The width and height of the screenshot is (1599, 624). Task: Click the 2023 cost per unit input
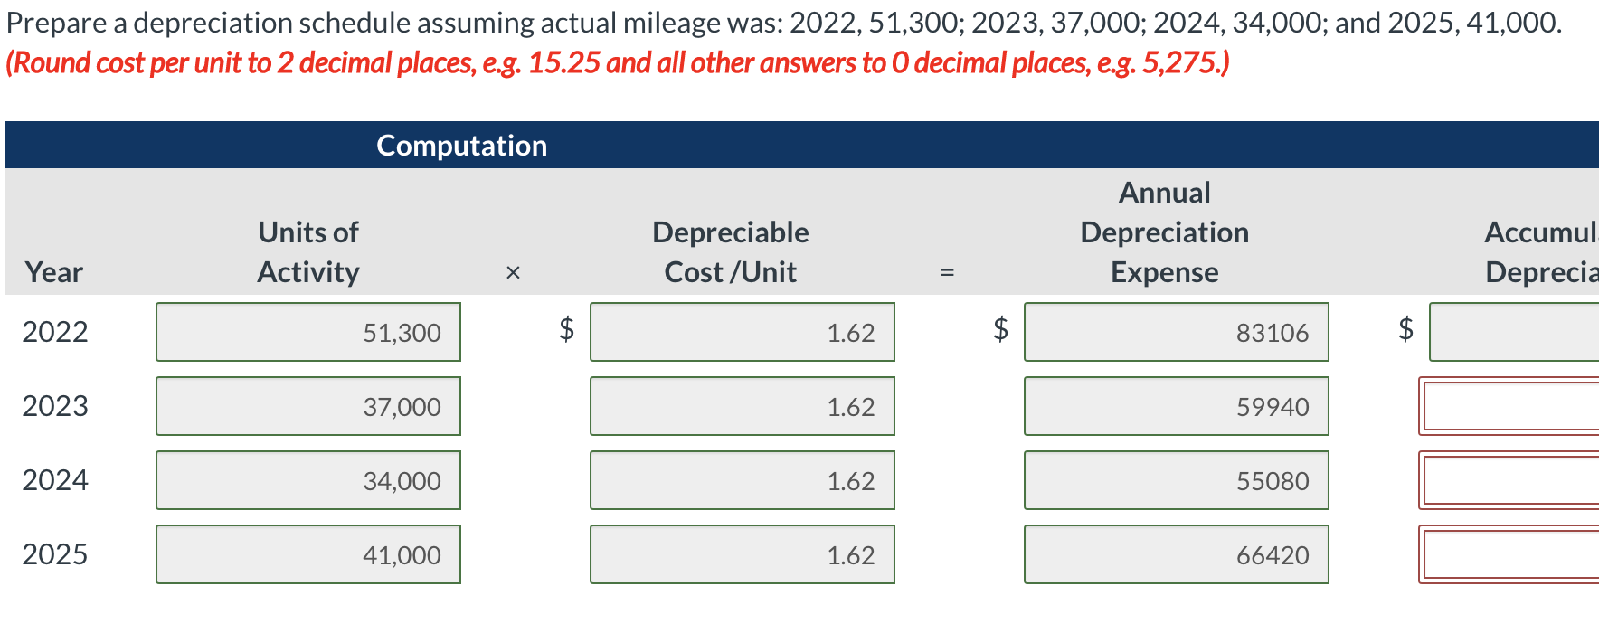coord(742,406)
